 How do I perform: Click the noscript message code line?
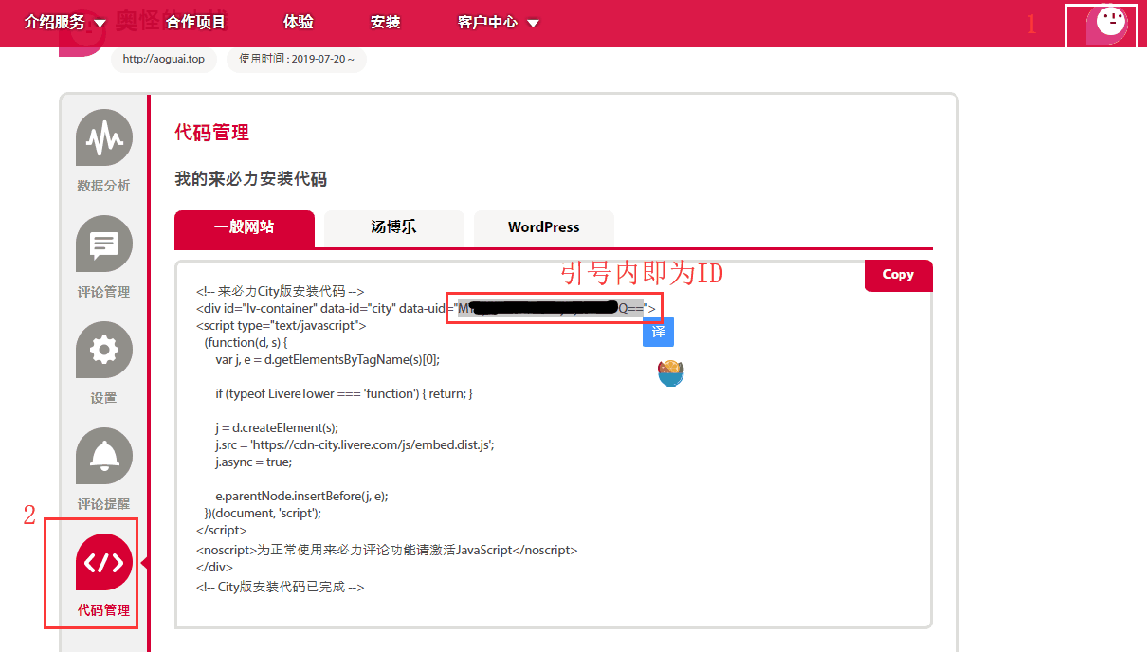387,550
